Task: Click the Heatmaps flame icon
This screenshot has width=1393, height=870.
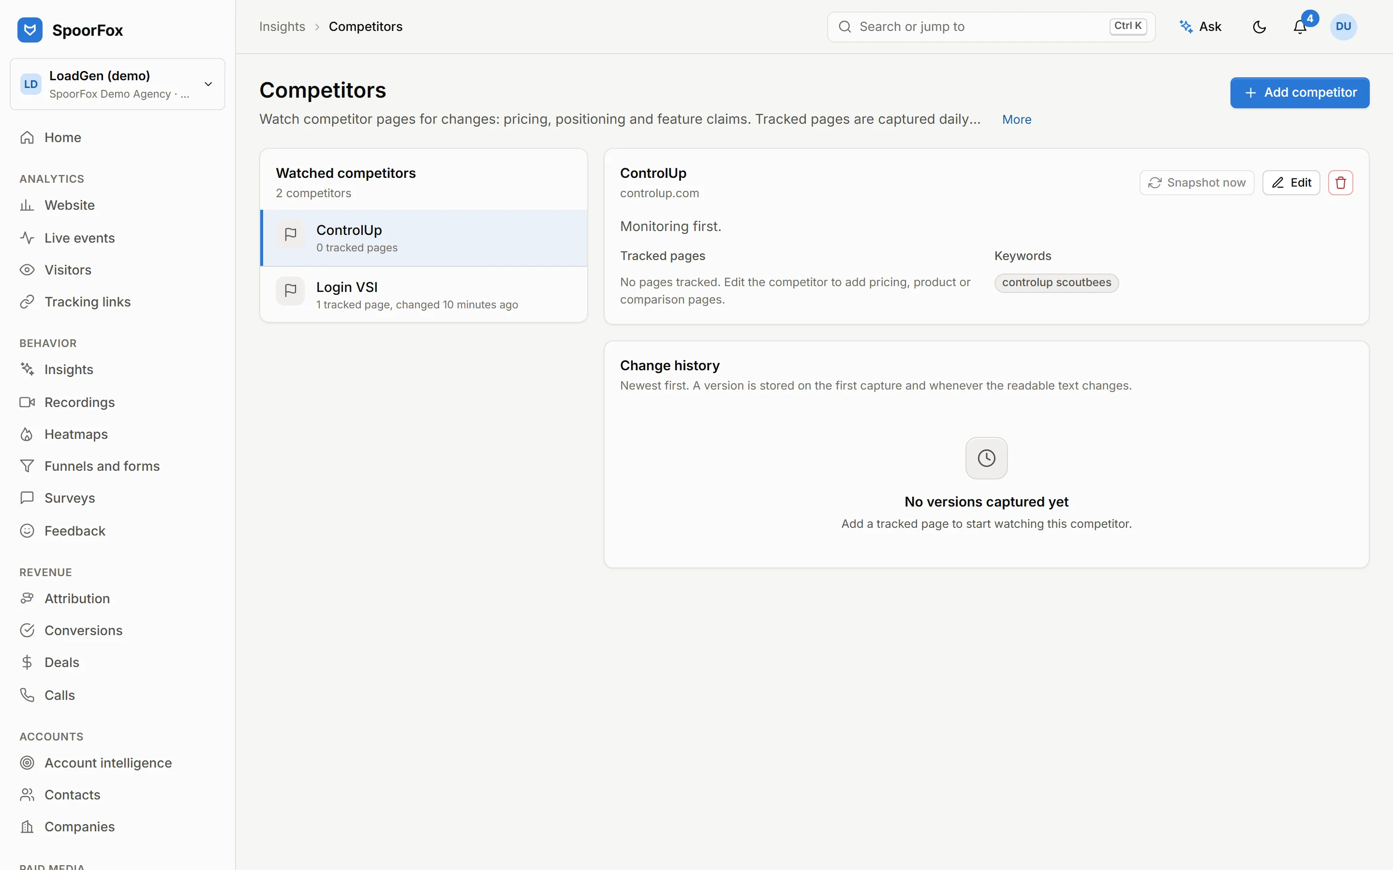Action: [x=27, y=435]
